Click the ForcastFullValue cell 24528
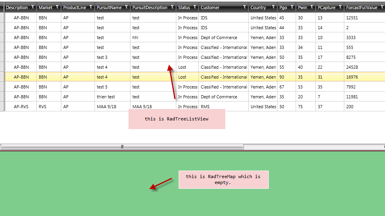Viewport: 385px width, 216px height. [352, 67]
